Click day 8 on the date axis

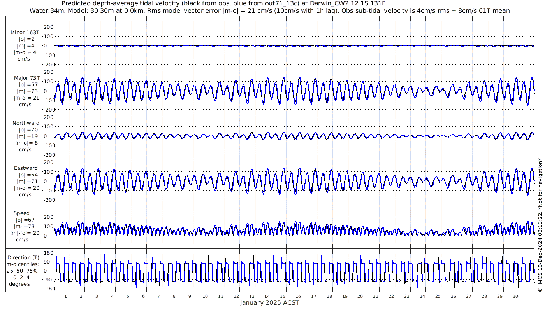click(x=174, y=297)
